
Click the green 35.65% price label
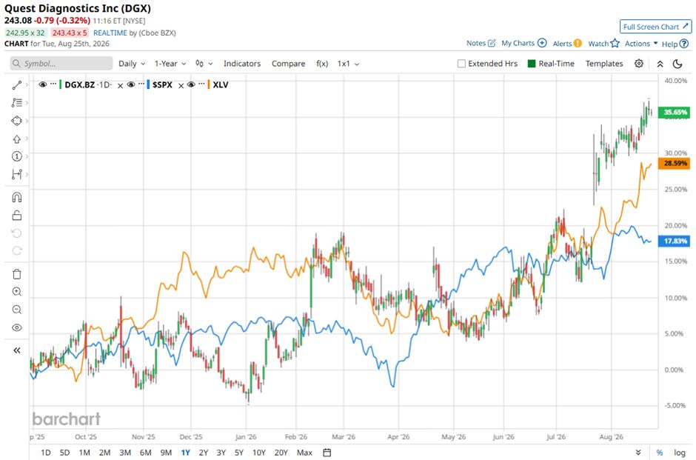pyautogui.click(x=675, y=112)
